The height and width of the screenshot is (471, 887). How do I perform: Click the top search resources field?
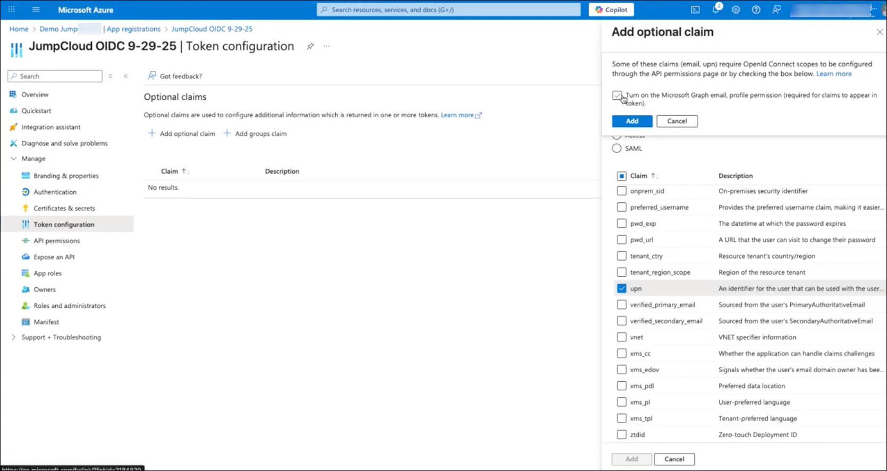coord(449,10)
